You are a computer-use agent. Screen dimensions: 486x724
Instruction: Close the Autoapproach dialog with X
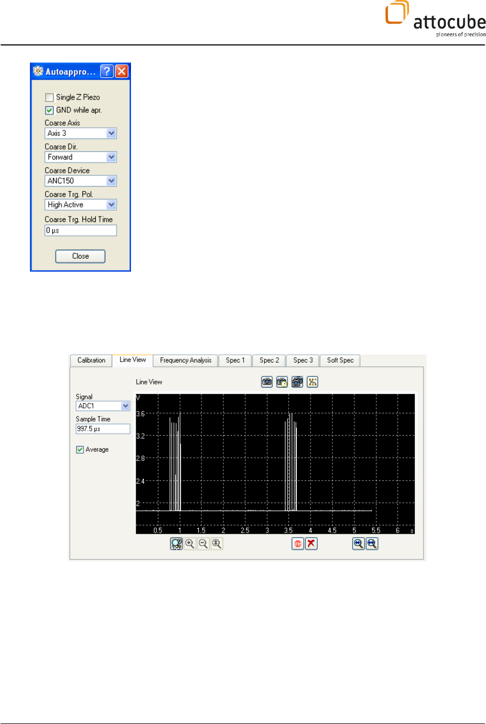click(x=122, y=71)
